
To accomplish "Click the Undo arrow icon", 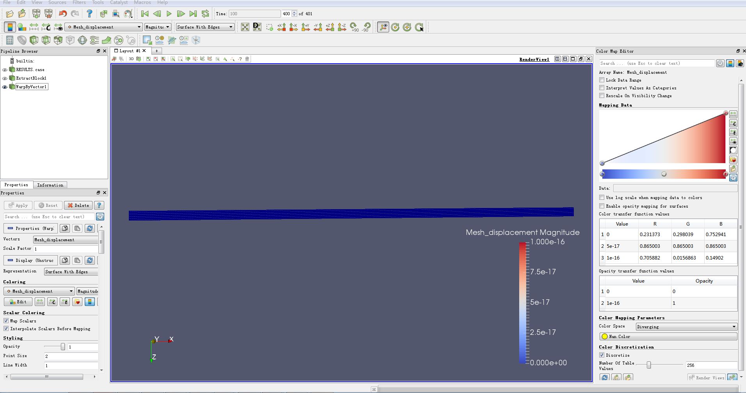I will (x=62, y=14).
